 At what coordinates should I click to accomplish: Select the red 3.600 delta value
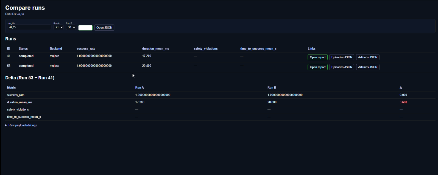[403, 102]
